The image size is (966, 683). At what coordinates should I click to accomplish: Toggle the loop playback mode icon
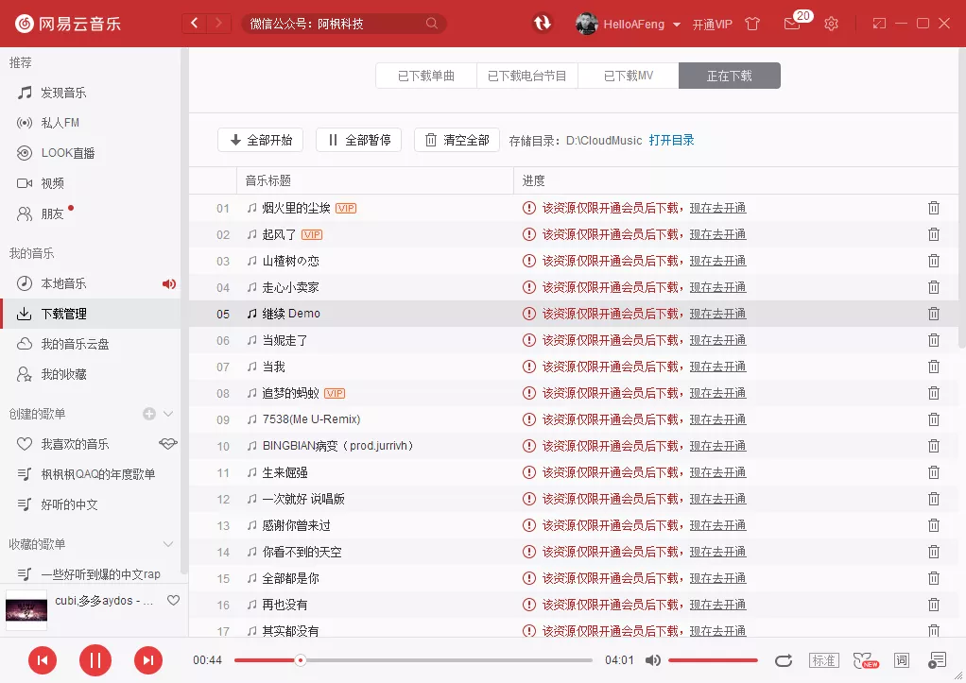coord(783,661)
